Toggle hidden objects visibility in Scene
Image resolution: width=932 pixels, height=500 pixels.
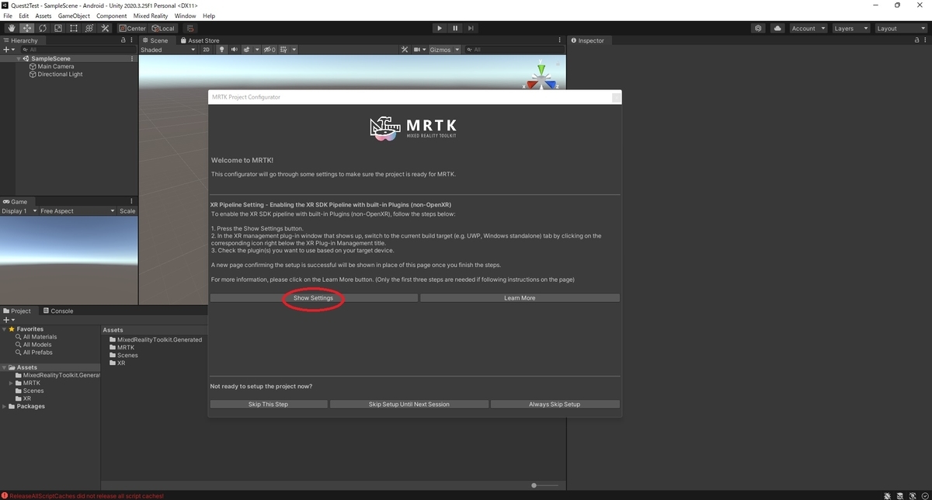[270, 50]
